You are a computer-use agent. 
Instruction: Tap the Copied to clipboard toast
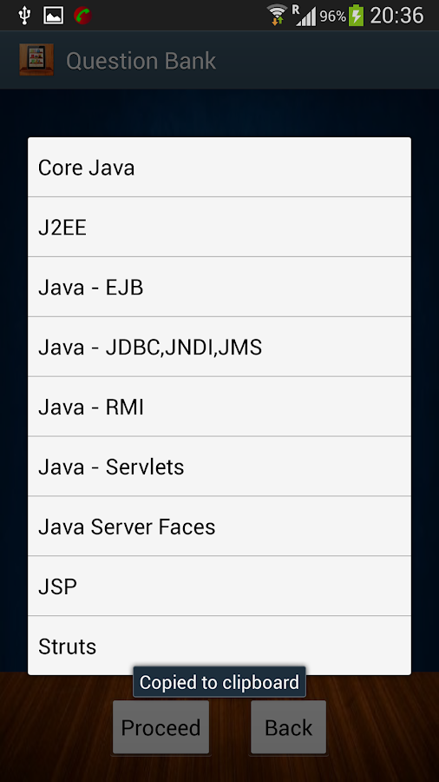click(x=219, y=682)
